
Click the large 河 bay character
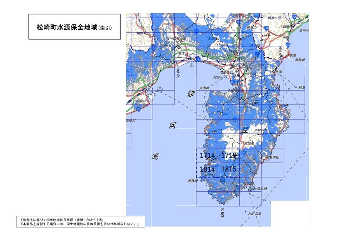pyautogui.click(x=172, y=126)
